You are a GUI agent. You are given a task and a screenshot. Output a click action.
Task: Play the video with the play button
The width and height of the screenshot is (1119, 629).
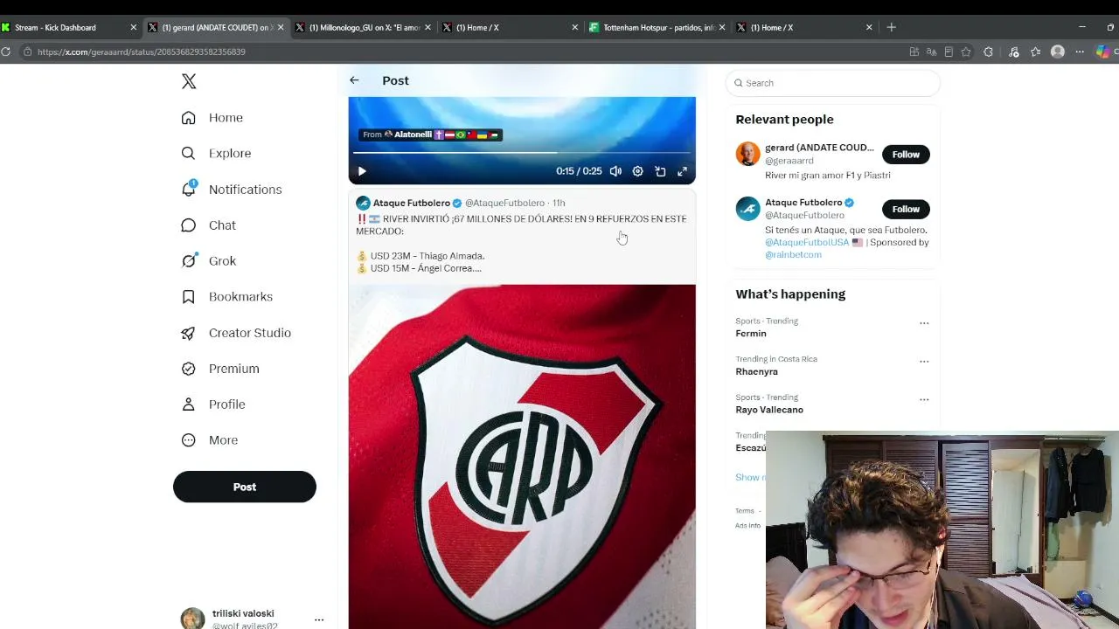(362, 171)
